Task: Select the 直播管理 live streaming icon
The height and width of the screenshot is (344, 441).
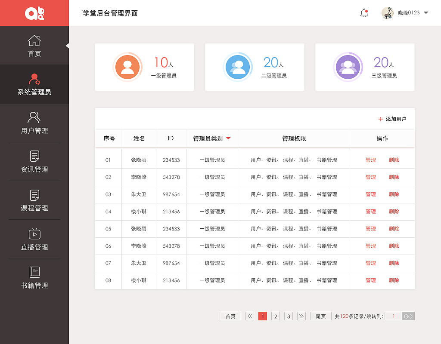Action: (x=34, y=234)
